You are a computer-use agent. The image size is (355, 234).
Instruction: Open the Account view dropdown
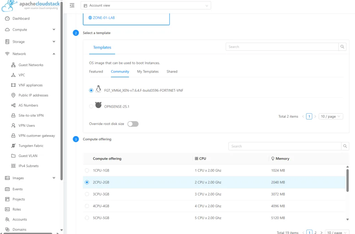tap(146, 6)
